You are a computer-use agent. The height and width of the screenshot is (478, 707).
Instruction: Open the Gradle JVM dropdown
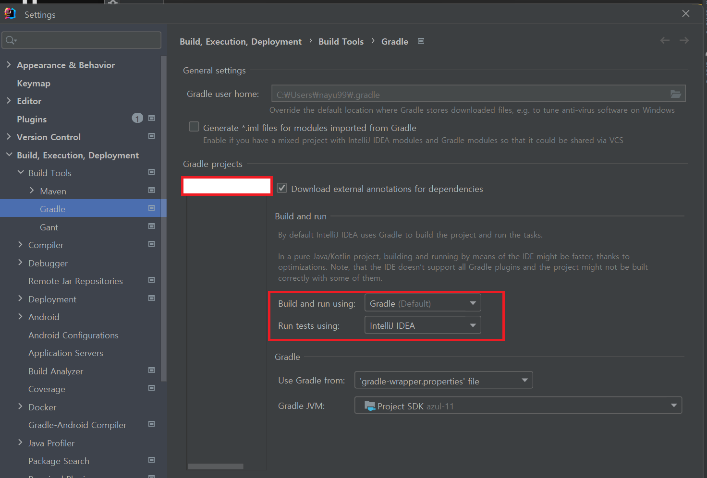[518, 406]
